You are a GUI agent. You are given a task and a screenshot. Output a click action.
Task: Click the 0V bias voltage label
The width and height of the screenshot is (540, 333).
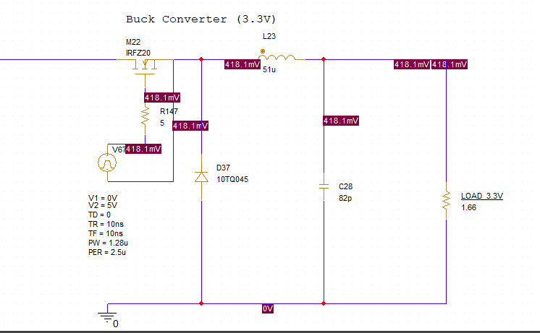268,308
